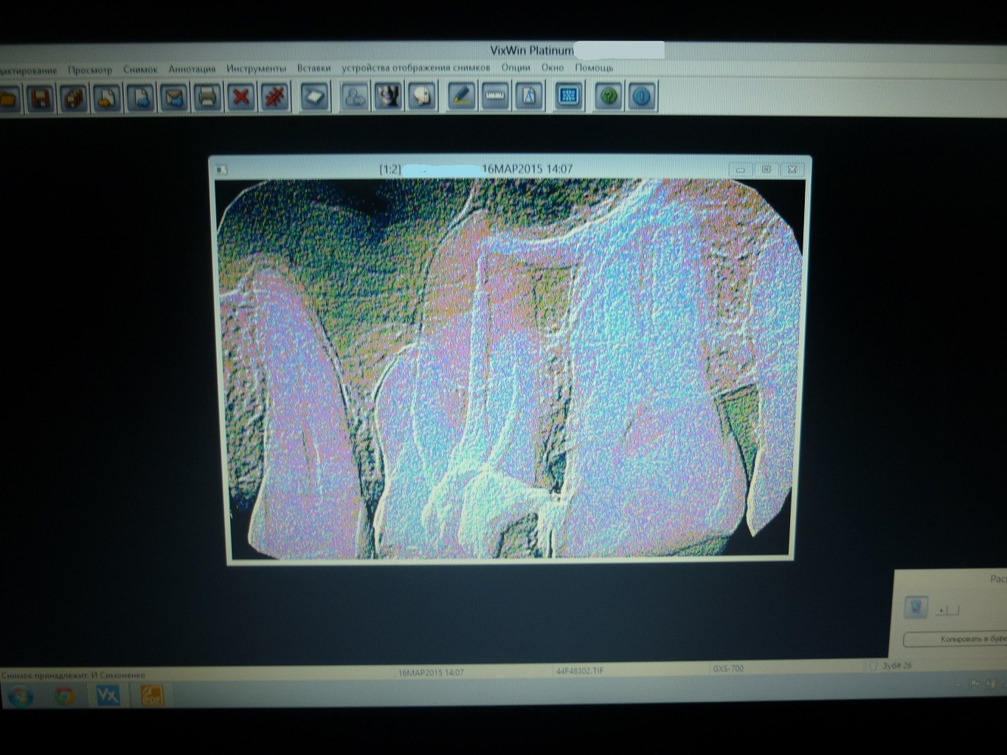Open the Вставки menu

click(x=314, y=68)
